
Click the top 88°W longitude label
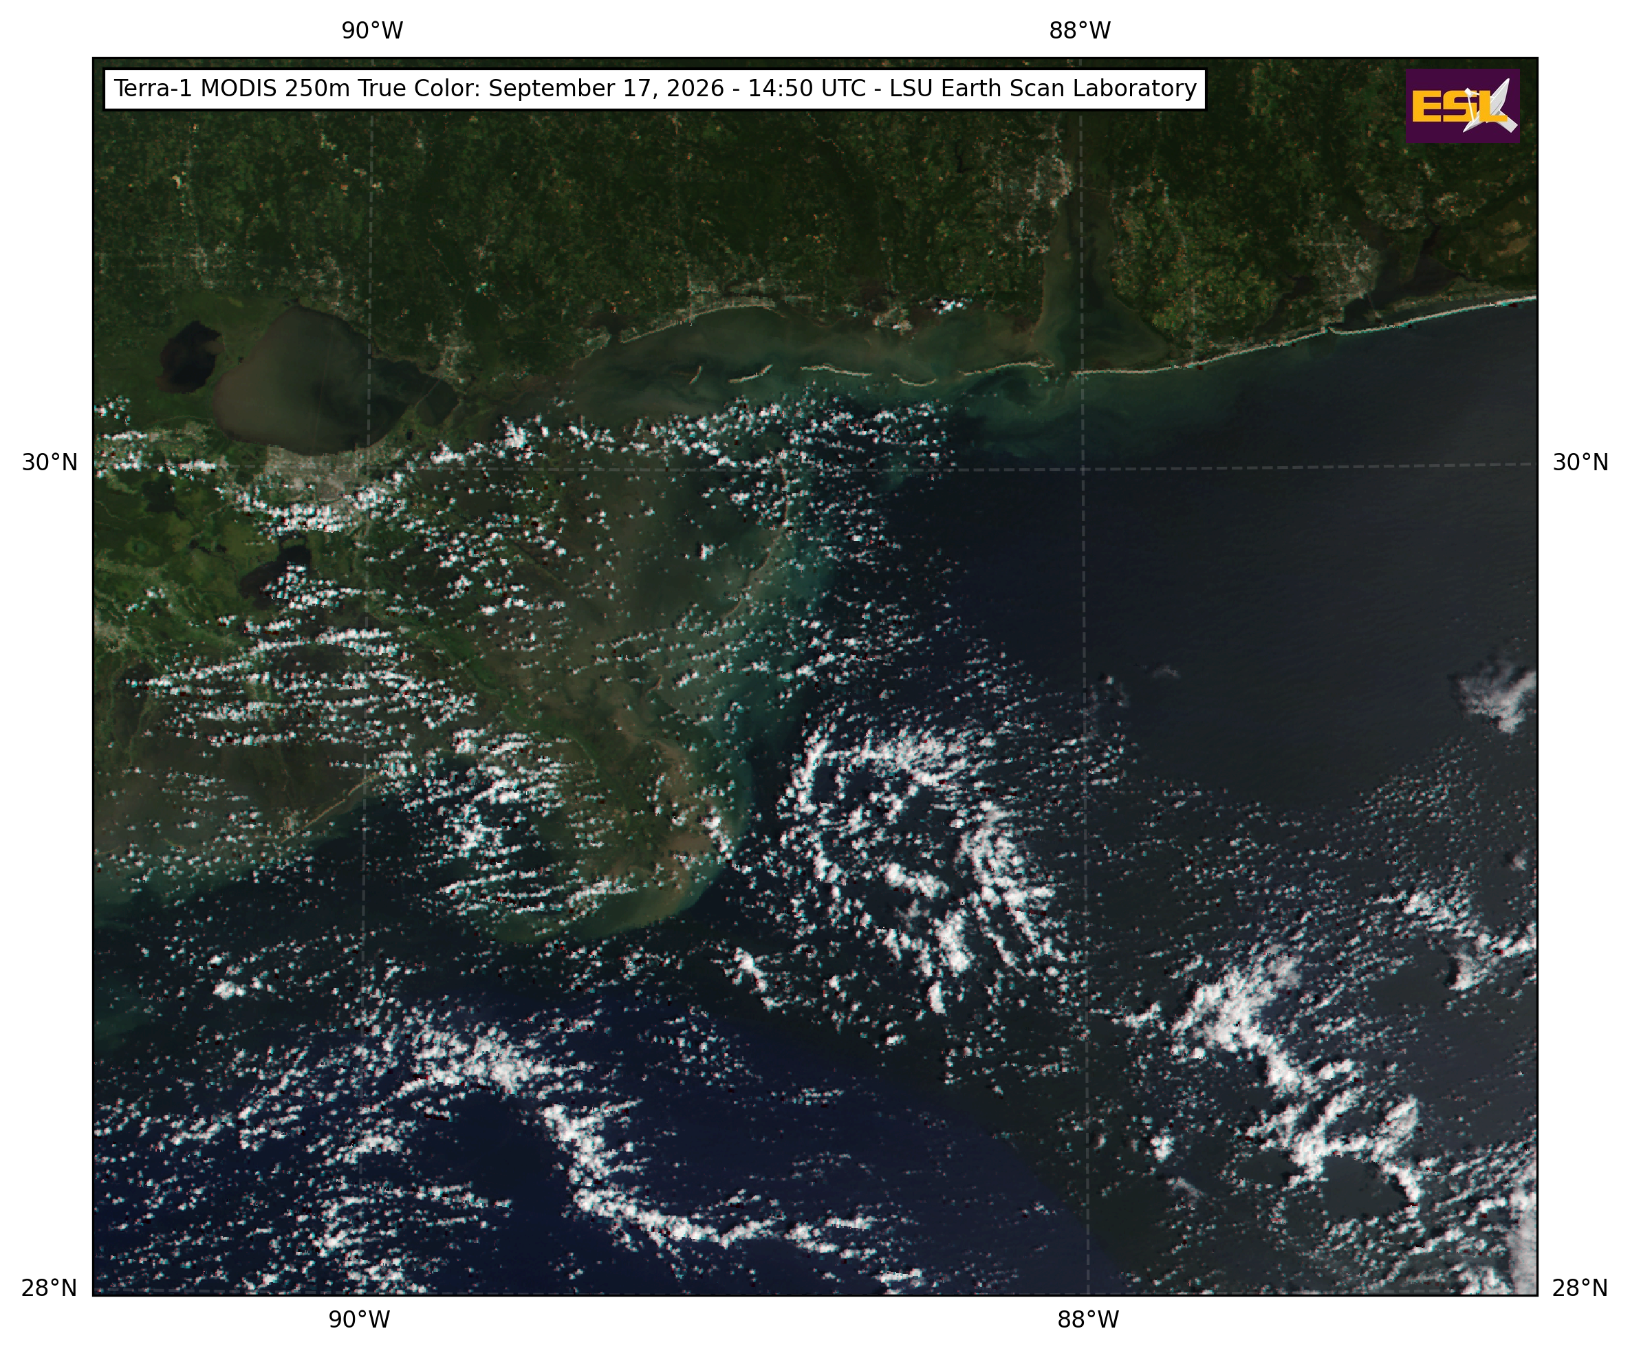click(x=1080, y=31)
